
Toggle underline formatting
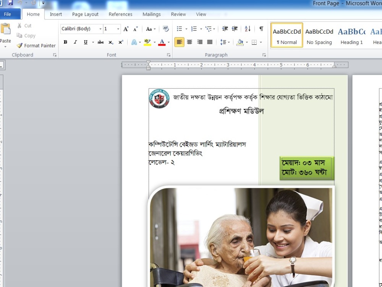86,42
